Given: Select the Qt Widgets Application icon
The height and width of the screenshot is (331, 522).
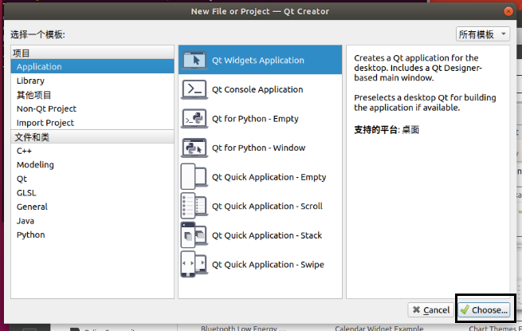Looking at the screenshot, I should [194, 60].
